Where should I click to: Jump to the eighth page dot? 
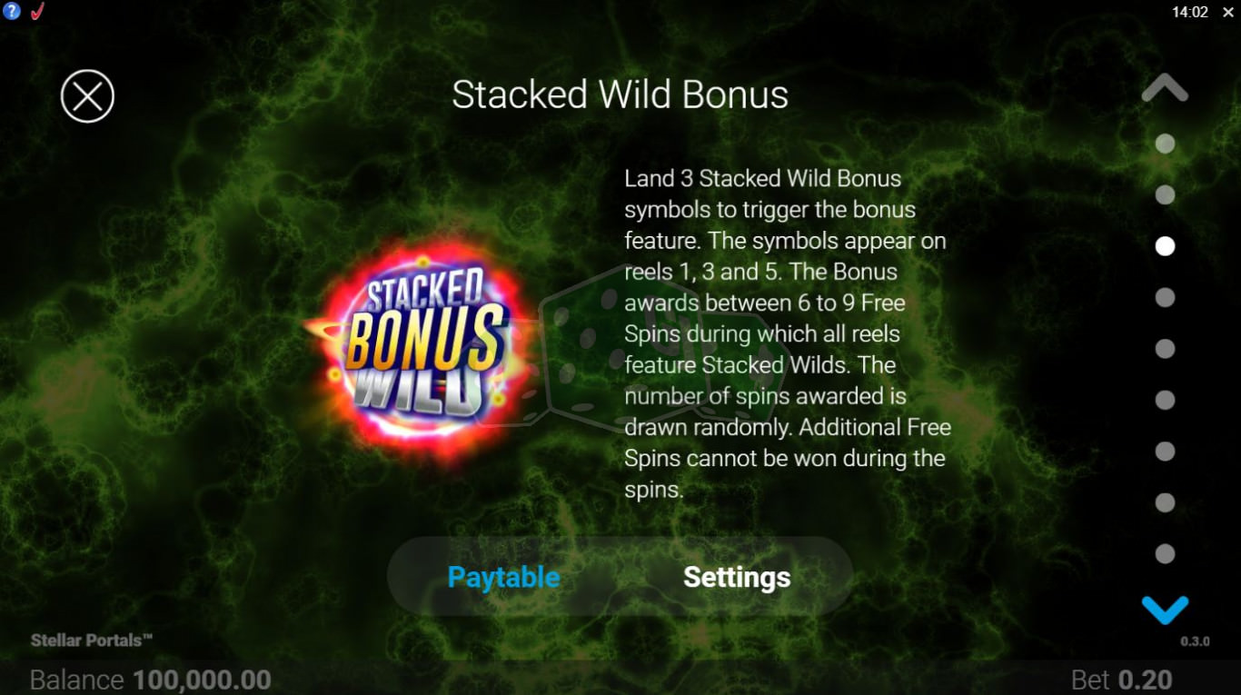(1165, 502)
